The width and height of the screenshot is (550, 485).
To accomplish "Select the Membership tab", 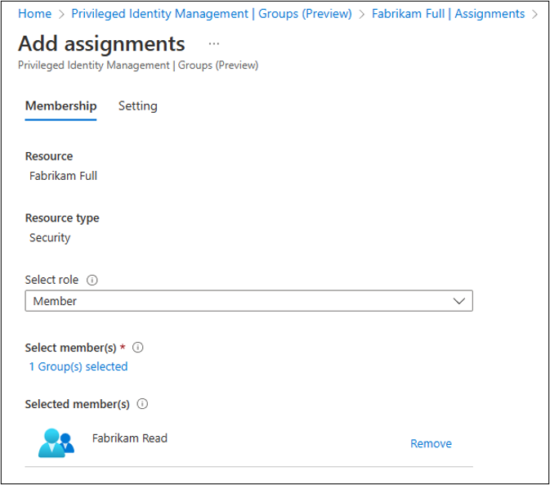I will [60, 106].
